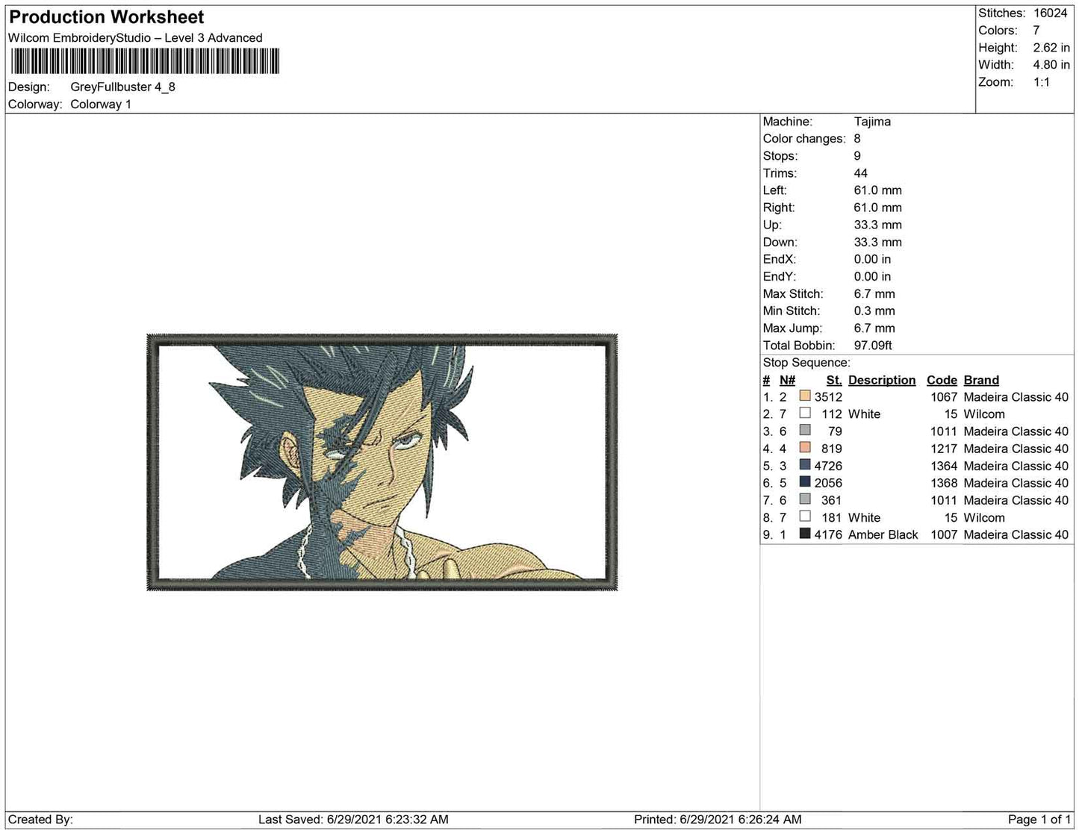Click code '1368' in stop row 6
This screenshot has width=1079, height=830.
point(944,483)
